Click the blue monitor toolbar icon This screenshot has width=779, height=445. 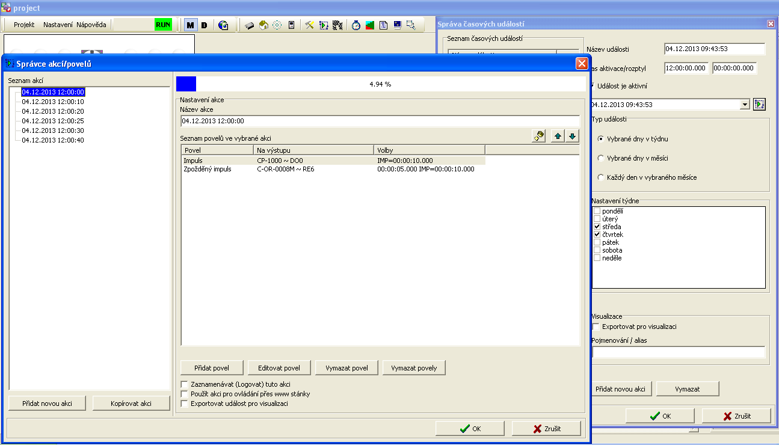coord(398,25)
